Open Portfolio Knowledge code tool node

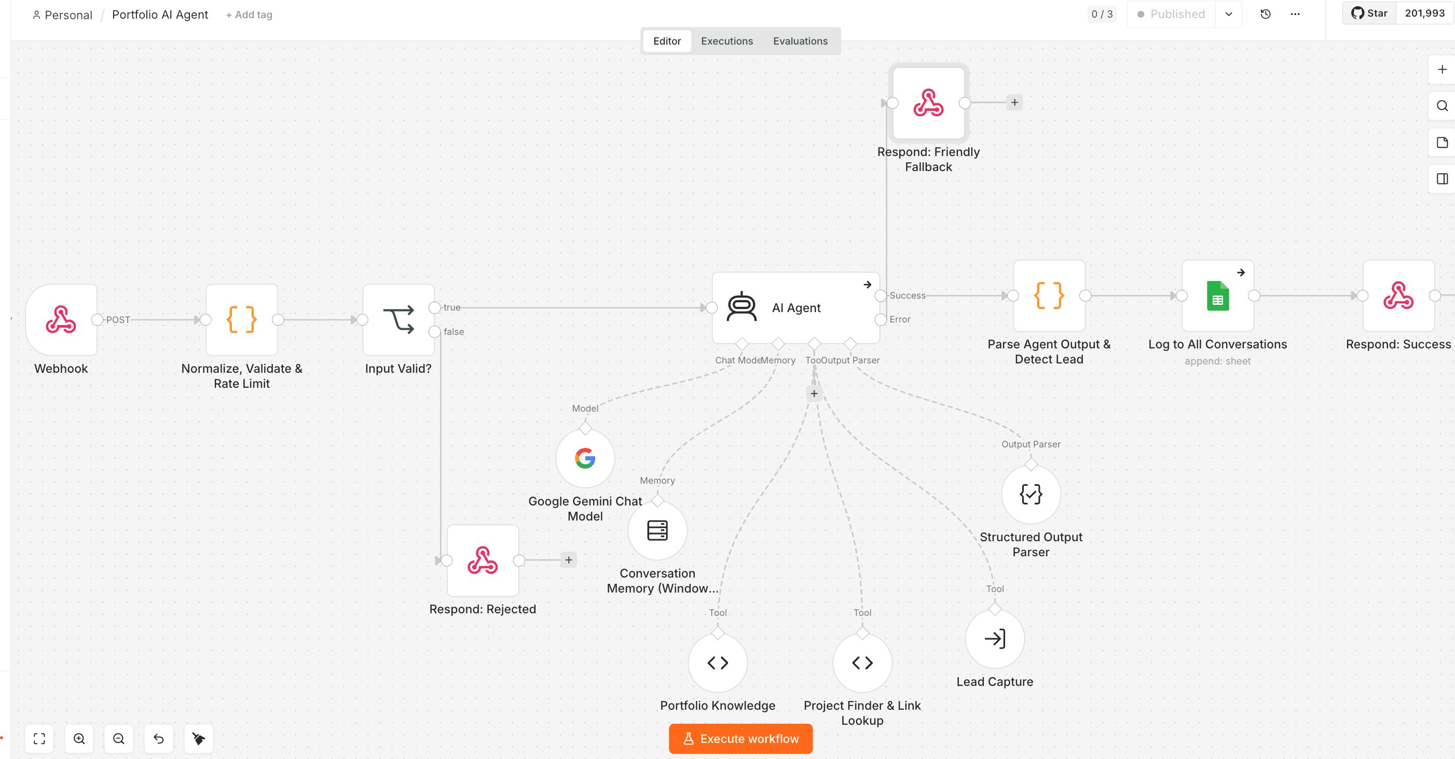click(x=718, y=663)
